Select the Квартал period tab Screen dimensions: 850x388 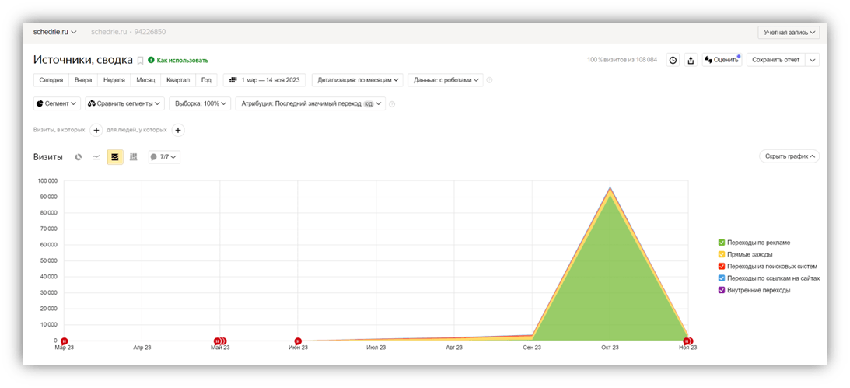point(178,79)
